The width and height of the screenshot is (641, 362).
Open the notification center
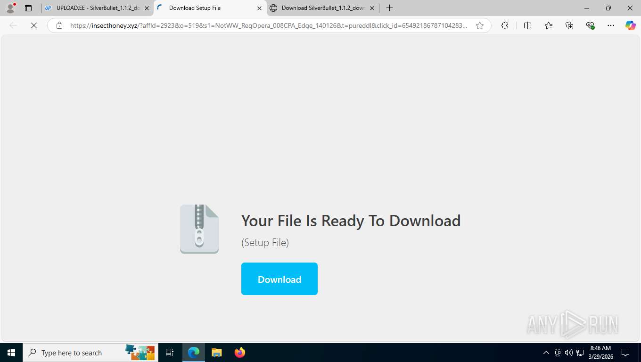(625, 353)
